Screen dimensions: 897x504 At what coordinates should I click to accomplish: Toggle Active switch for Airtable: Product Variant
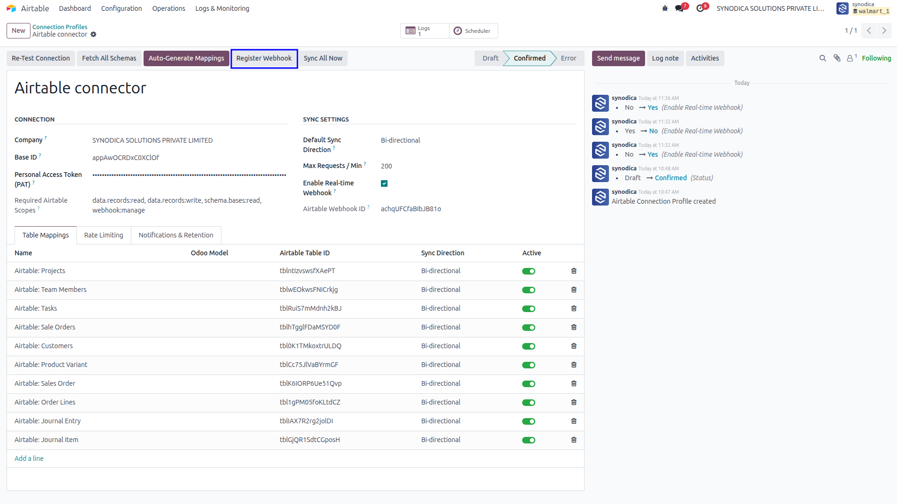(529, 365)
